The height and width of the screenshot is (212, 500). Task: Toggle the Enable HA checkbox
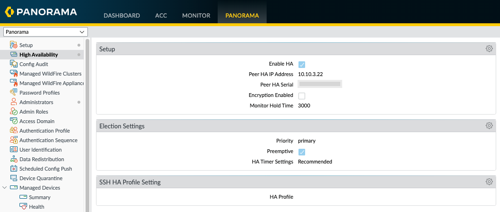point(302,64)
